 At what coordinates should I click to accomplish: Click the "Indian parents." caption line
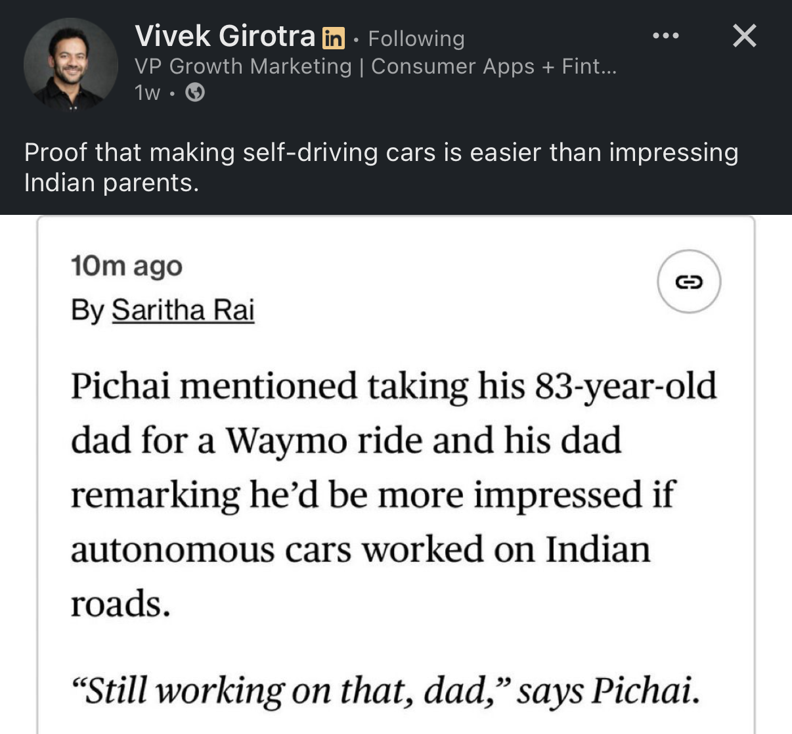[111, 183]
